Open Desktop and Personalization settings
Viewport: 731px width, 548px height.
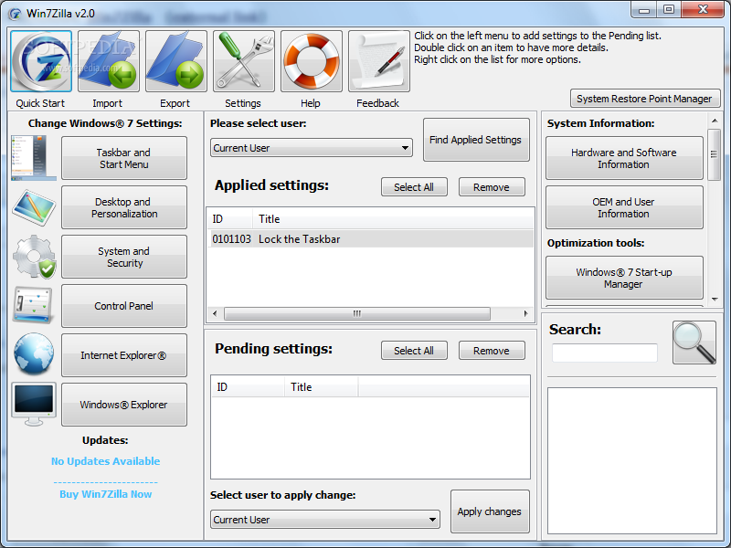tap(124, 207)
